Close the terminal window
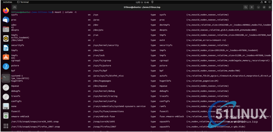Viewport: 273px width, 132px height. pos(269,7)
